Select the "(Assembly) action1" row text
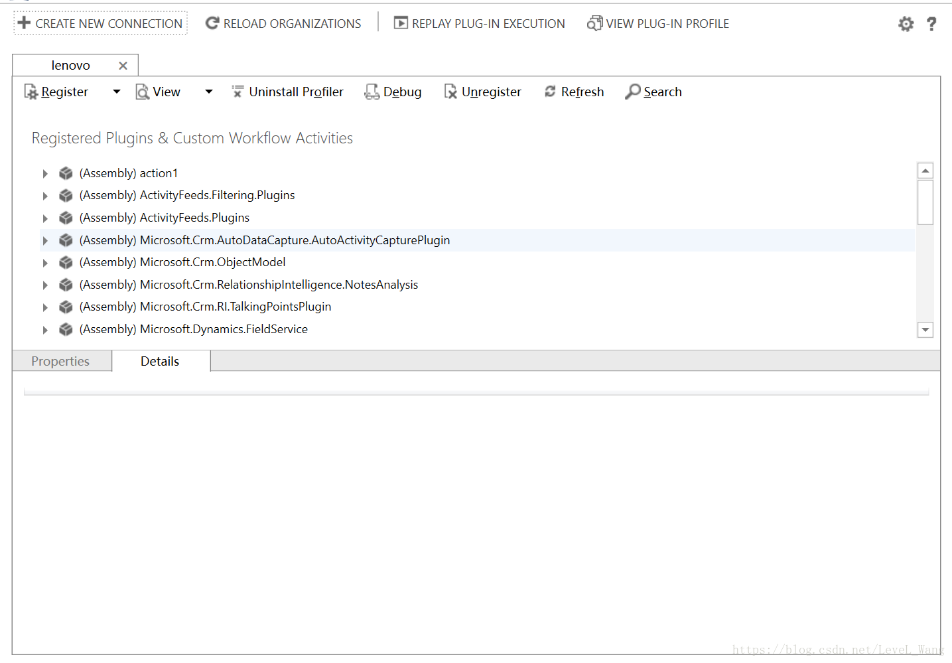This screenshot has height=663, width=952. tap(129, 173)
